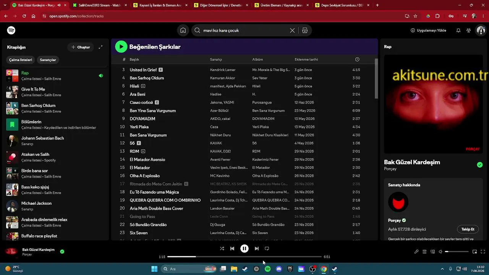The width and height of the screenshot is (489, 275).
Task: Open the play queue
Action: click(x=424, y=252)
